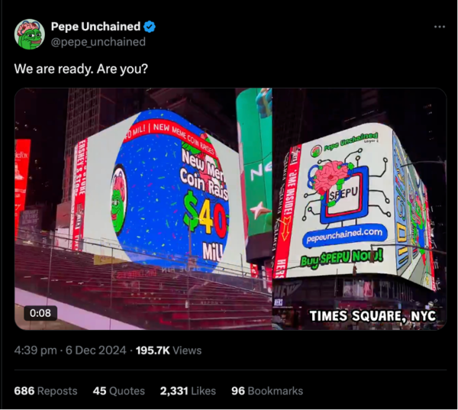Show the 2,331 Likes list
The width and height of the screenshot is (458, 410).
point(188,391)
